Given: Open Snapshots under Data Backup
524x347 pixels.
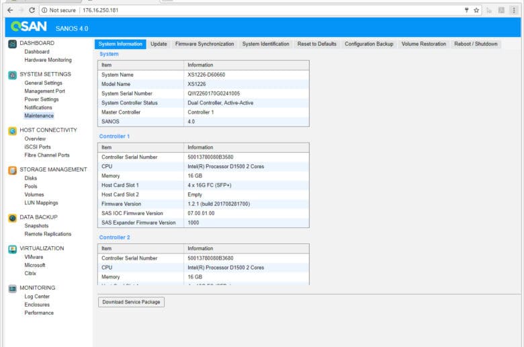Looking at the screenshot, I should 36,226.
